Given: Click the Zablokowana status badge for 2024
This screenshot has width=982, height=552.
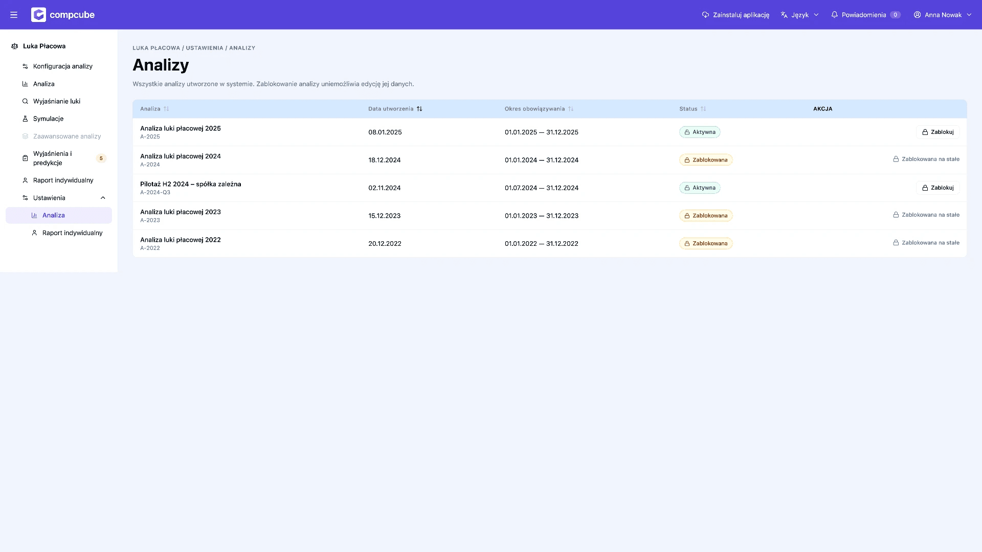Looking at the screenshot, I should pyautogui.click(x=706, y=160).
